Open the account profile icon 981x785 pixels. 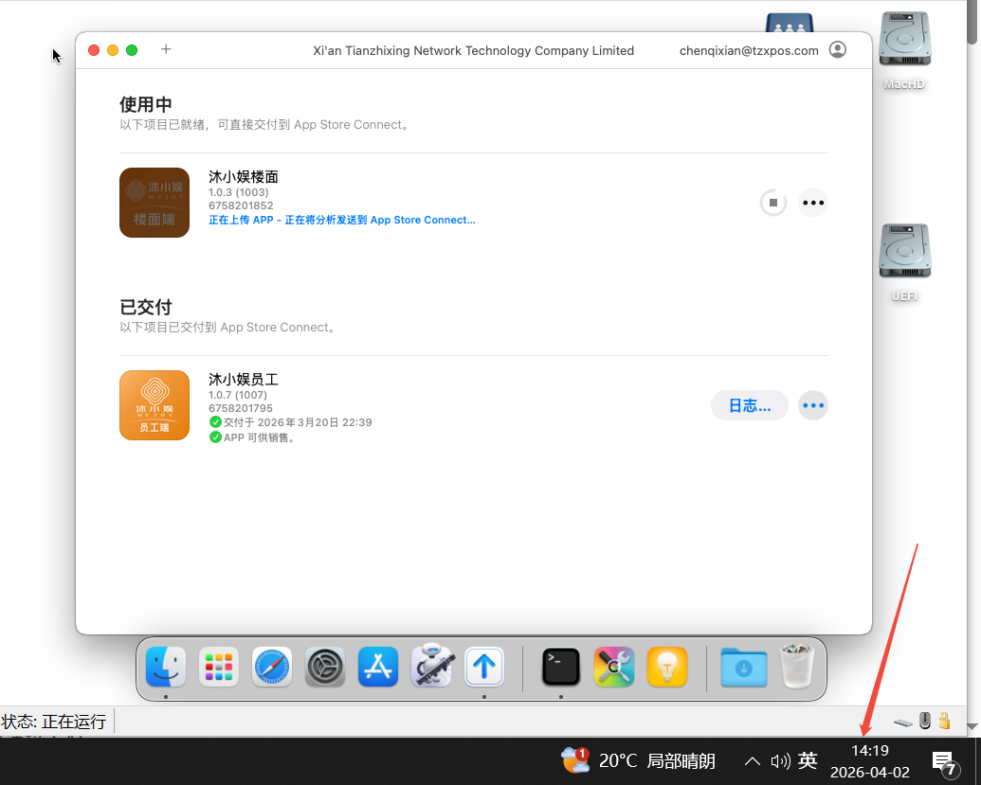[x=837, y=50]
